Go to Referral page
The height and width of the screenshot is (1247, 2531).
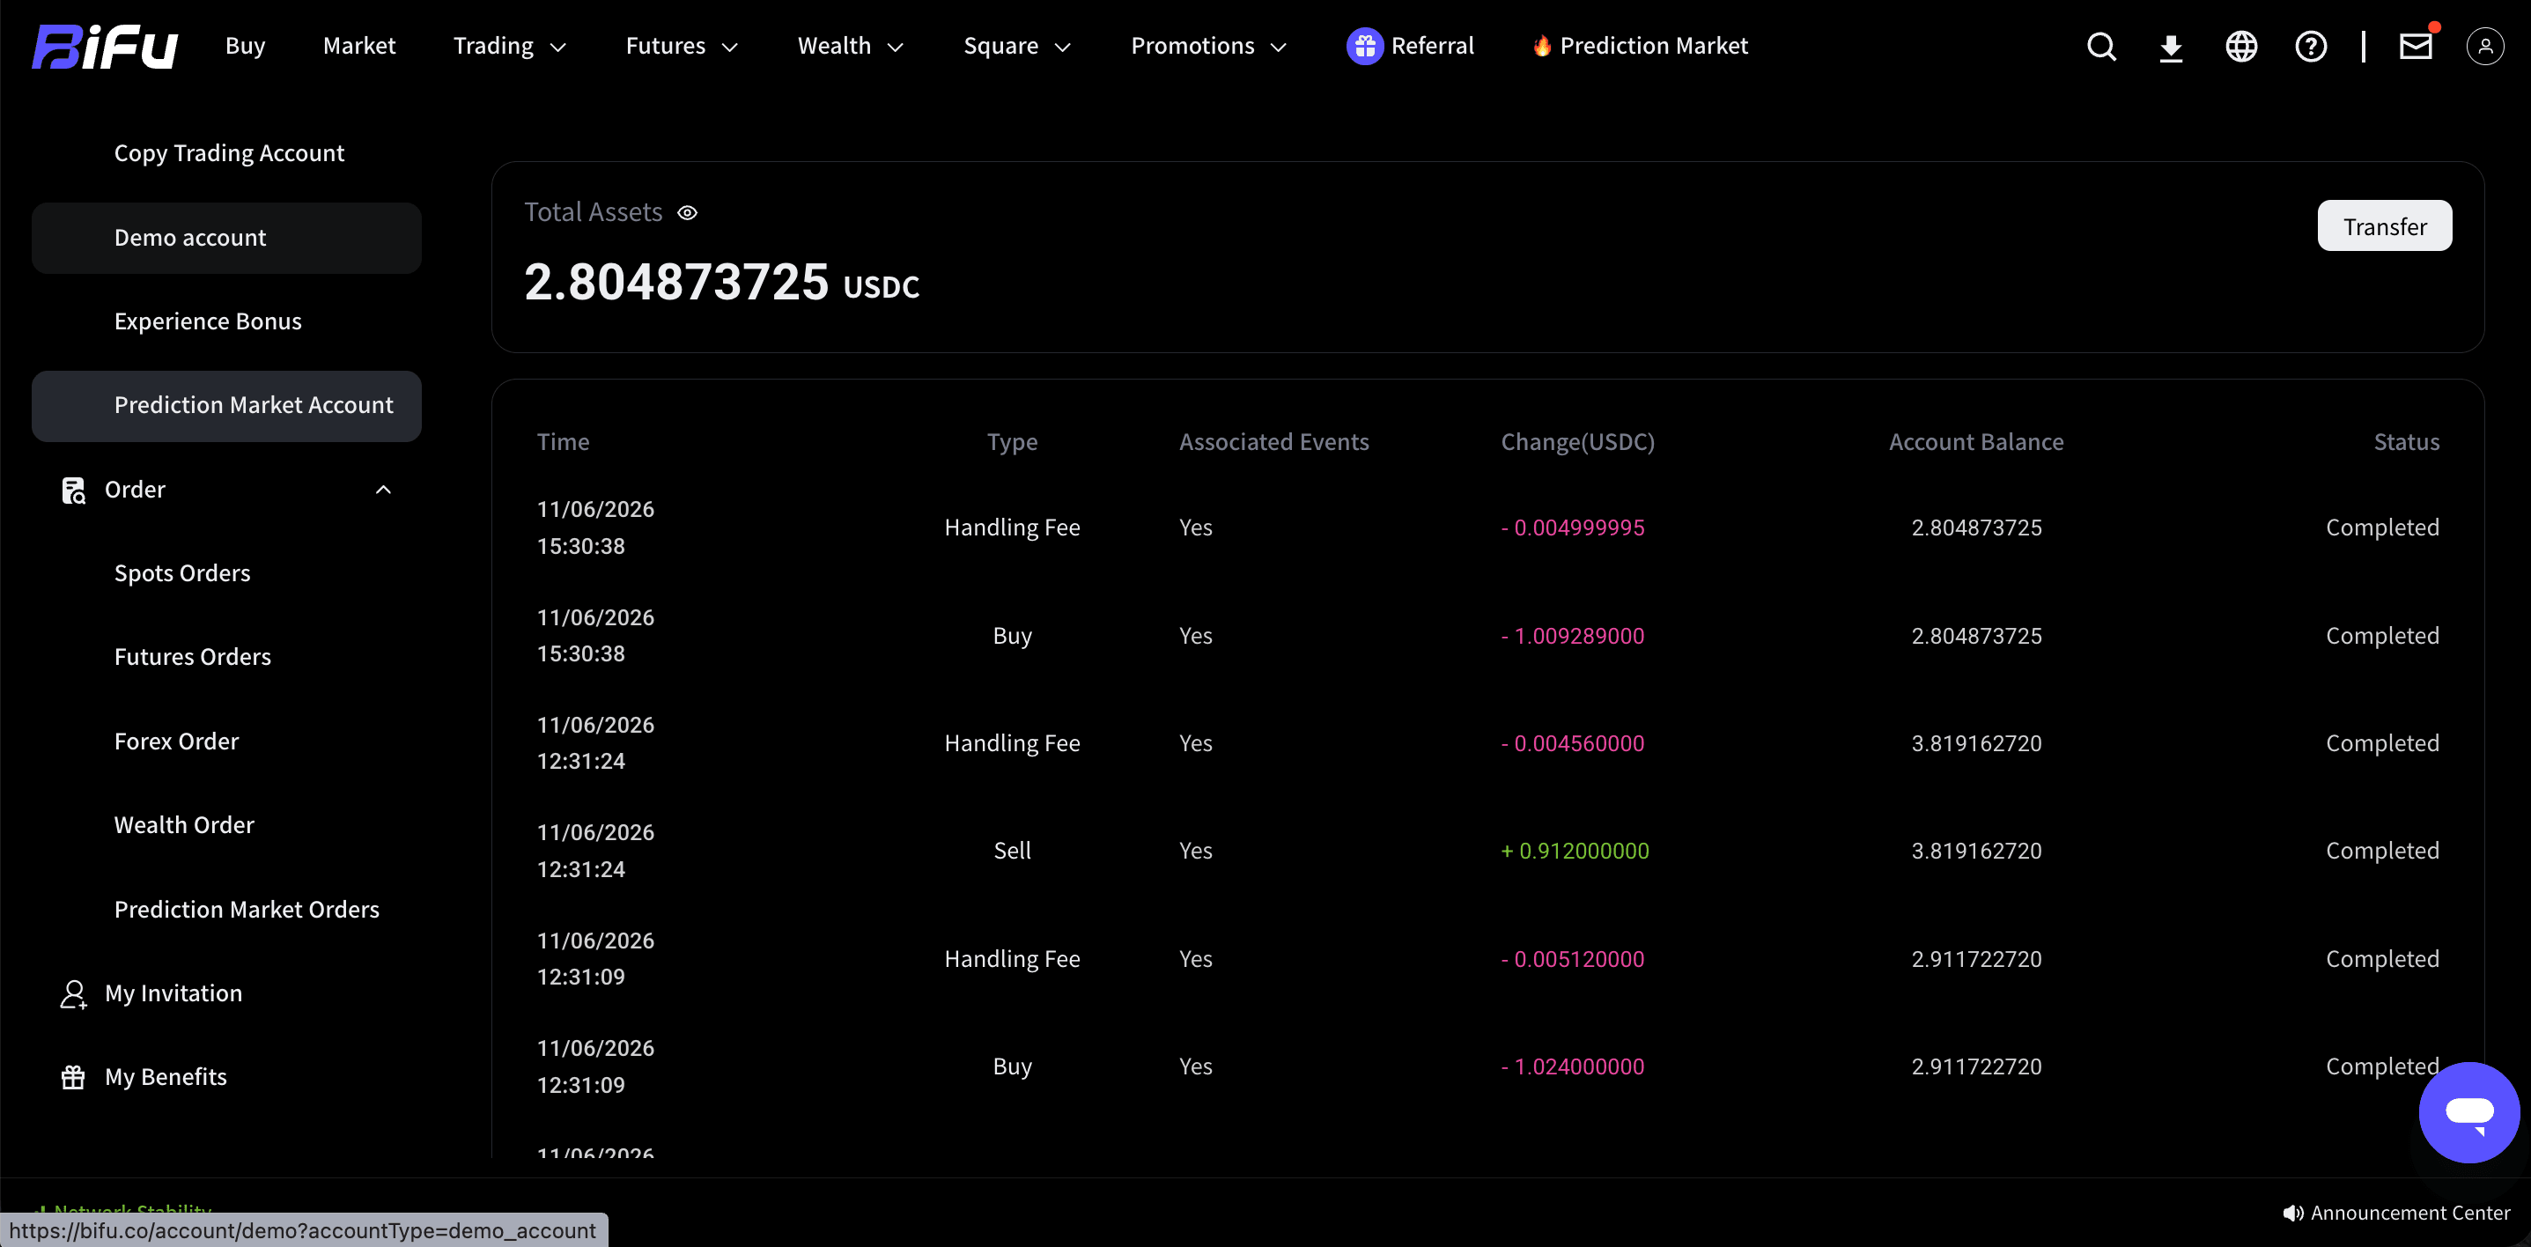[x=1432, y=46]
